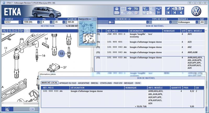Select the Marché Local tab
This screenshot has width=209, height=113.
click(x=49, y=83)
